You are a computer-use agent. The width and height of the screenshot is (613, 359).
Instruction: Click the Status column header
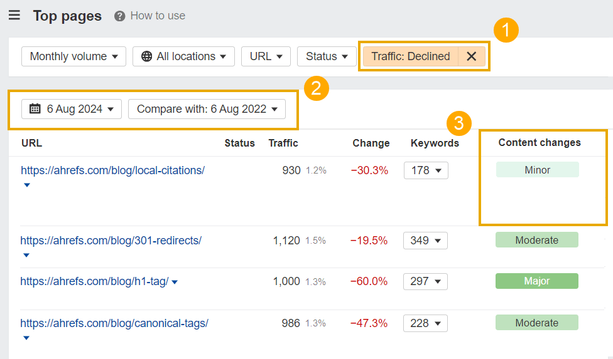click(240, 143)
